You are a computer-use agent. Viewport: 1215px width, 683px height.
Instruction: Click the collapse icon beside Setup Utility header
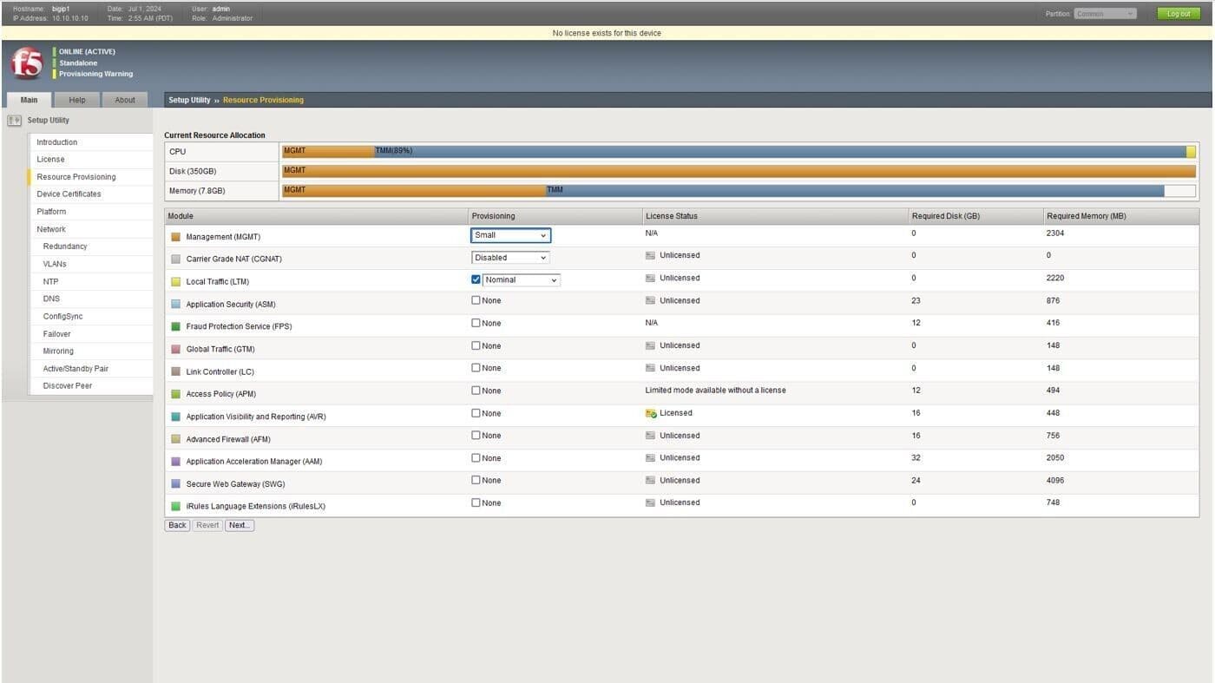(x=15, y=120)
